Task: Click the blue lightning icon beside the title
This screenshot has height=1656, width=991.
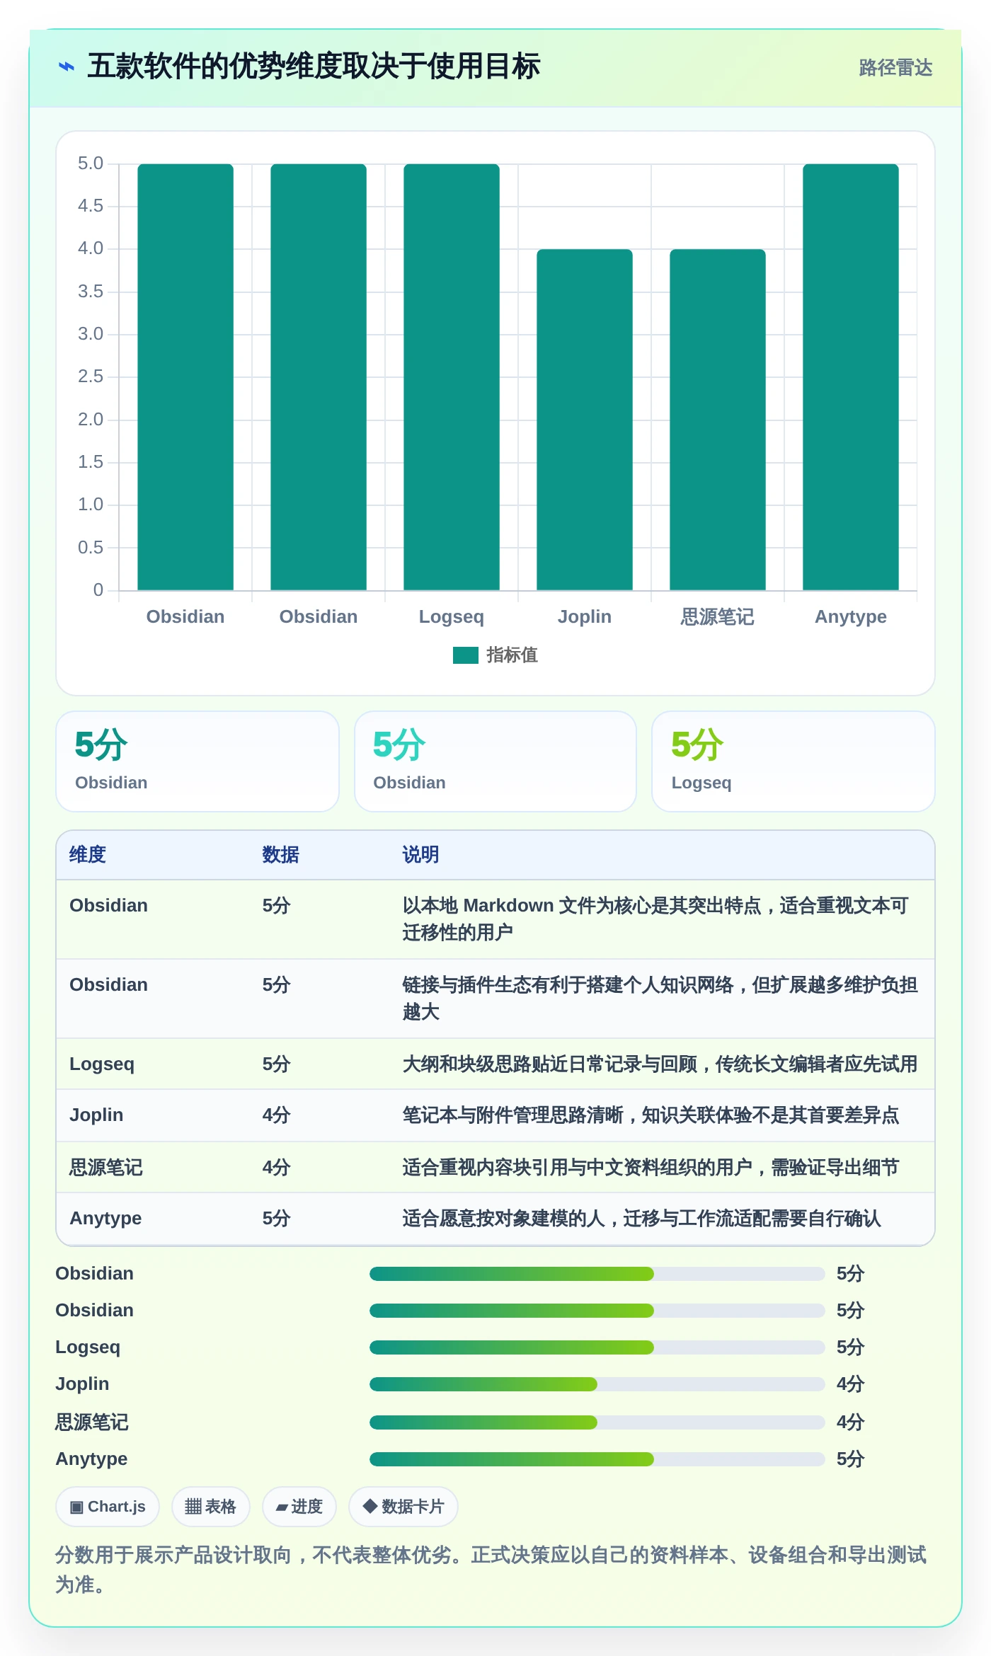Action: tap(66, 67)
